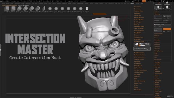174x98 pixels.
Task: Open the Geometry HD subpalette
Action: coord(158,74)
